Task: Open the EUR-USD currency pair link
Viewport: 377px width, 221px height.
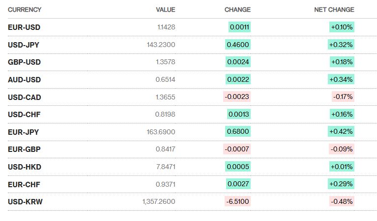Action: [x=24, y=27]
